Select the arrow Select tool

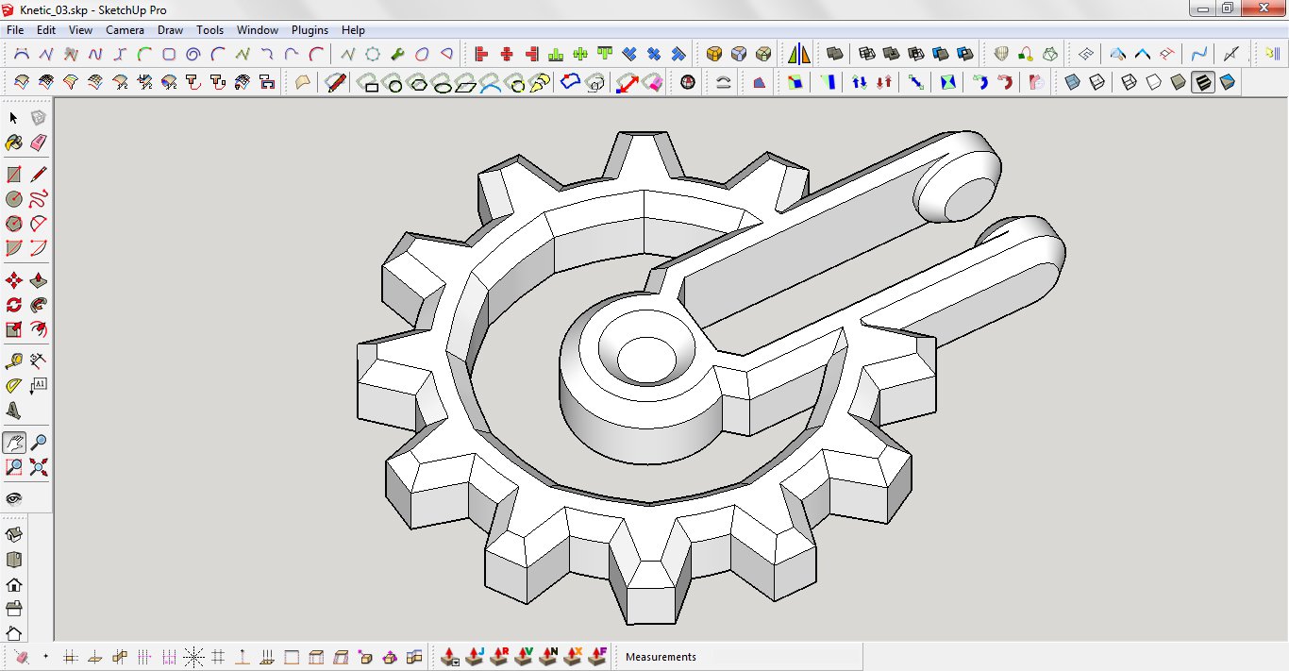(x=13, y=118)
